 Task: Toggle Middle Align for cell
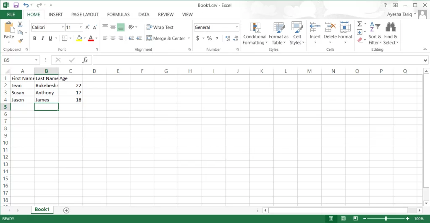click(x=113, y=27)
